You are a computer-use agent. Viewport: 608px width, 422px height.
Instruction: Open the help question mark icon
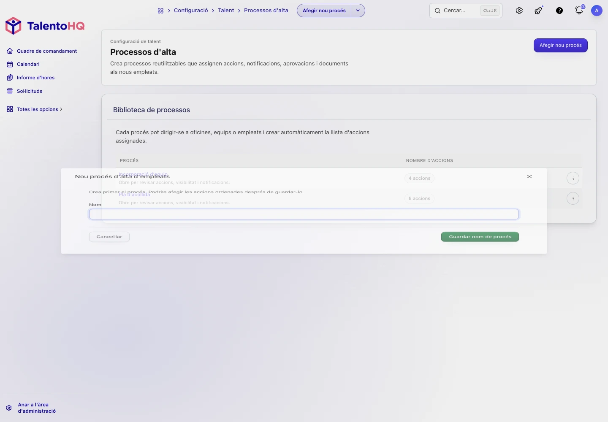559,11
